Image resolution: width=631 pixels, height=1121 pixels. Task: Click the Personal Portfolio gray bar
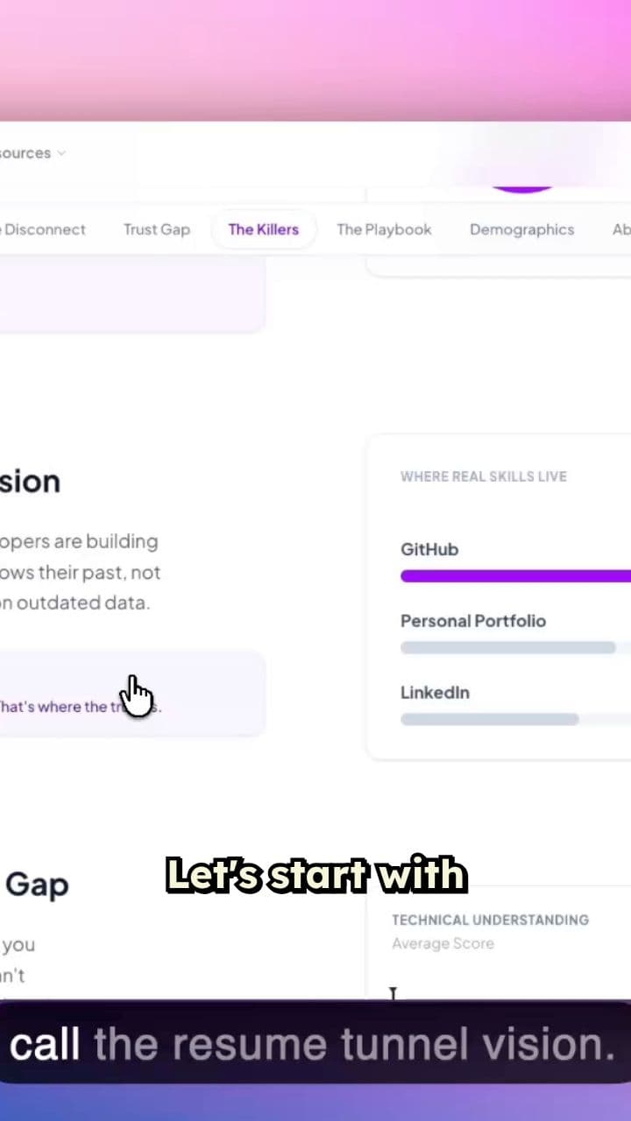tap(508, 648)
